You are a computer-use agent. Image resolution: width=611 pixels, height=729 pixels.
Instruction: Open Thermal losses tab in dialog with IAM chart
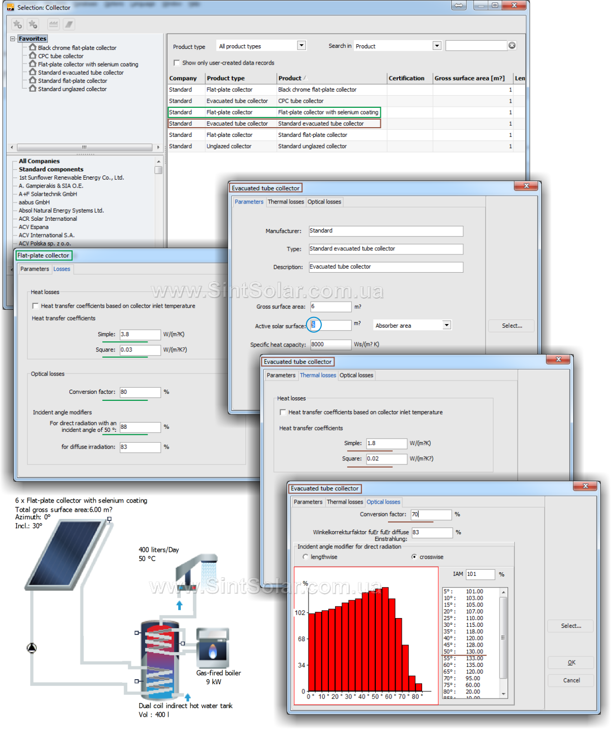[x=345, y=502]
